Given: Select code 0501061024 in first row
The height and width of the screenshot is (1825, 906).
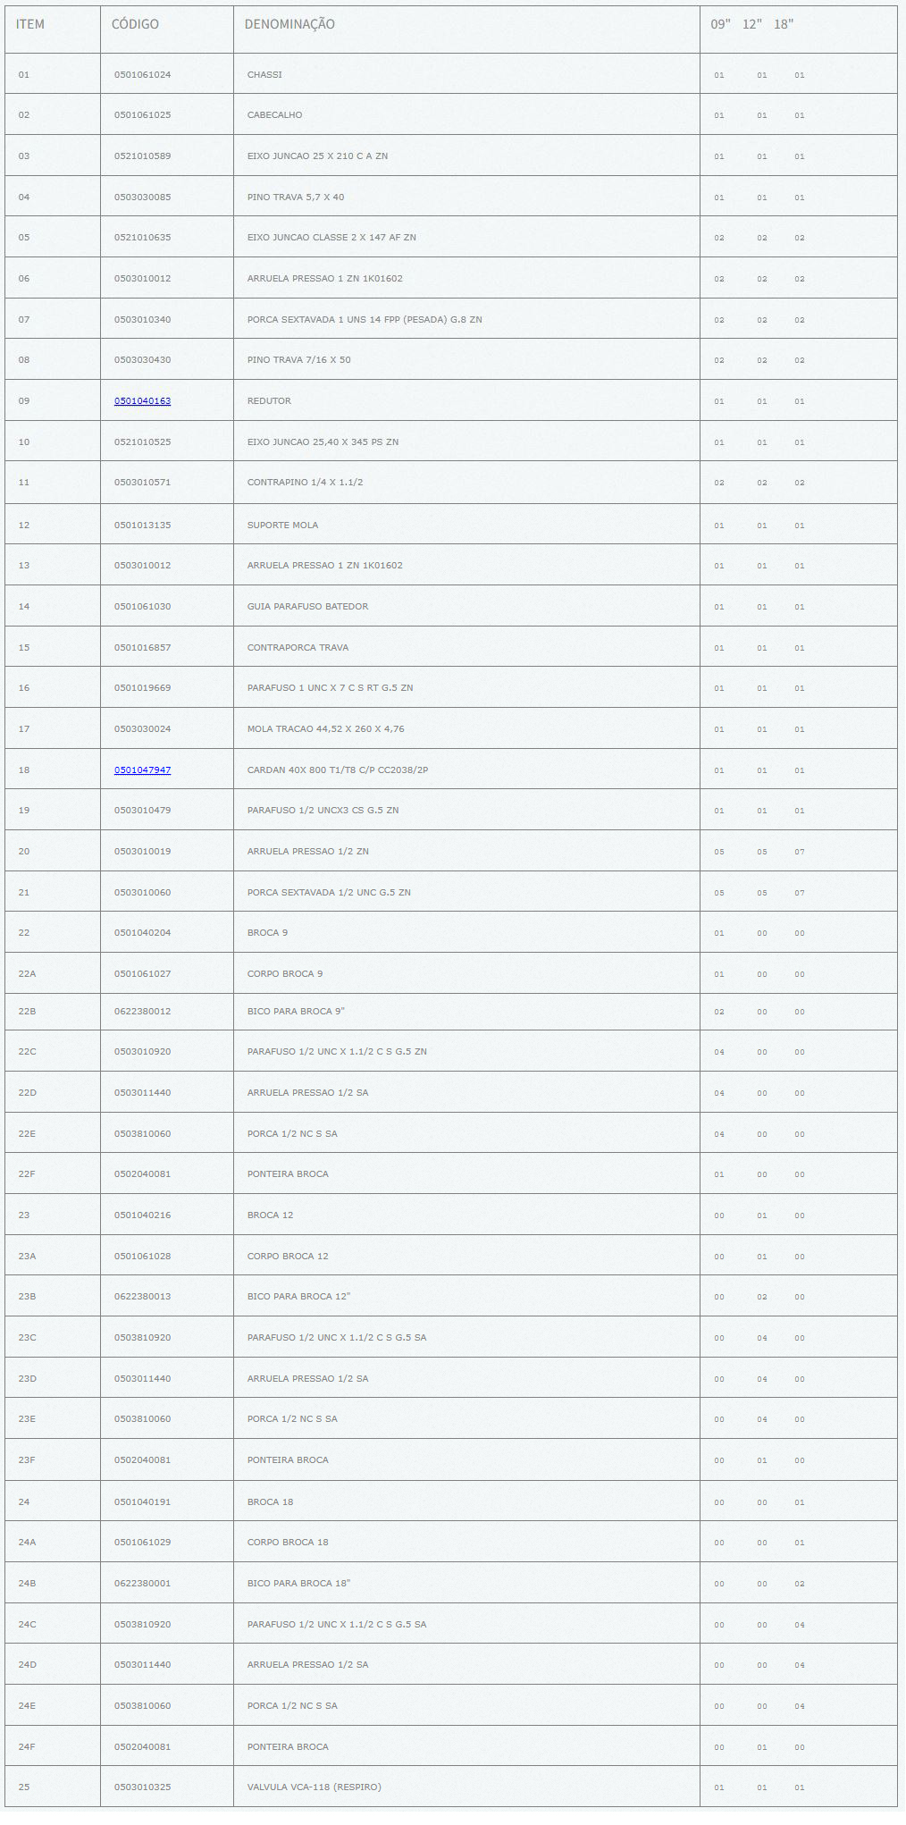Looking at the screenshot, I should pos(142,75).
